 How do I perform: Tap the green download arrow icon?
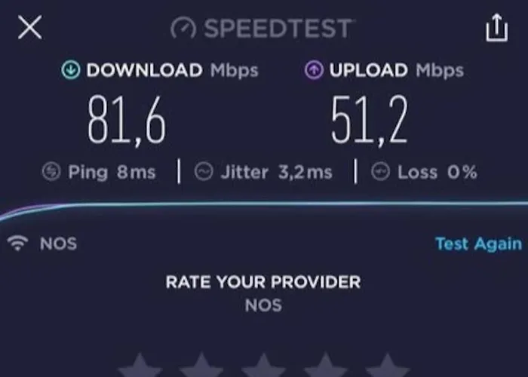pos(71,70)
